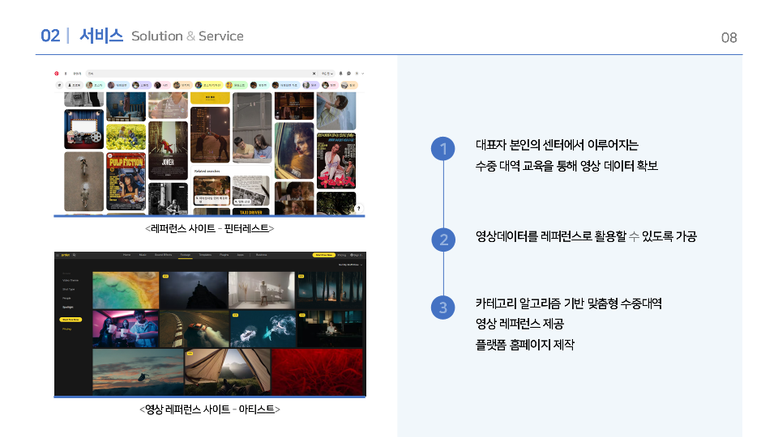Image resolution: width=778 pixels, height=437 pixels.
Task: Select Spotlight in the Artlist sidebar
Action: (x=68, y=308)
